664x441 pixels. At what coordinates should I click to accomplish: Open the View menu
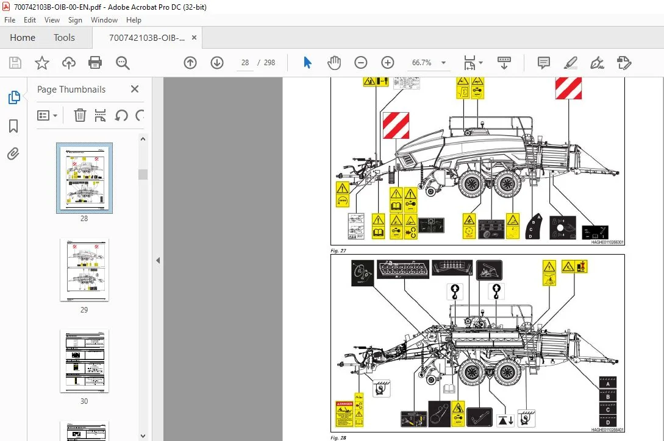[x=52, y=20]
